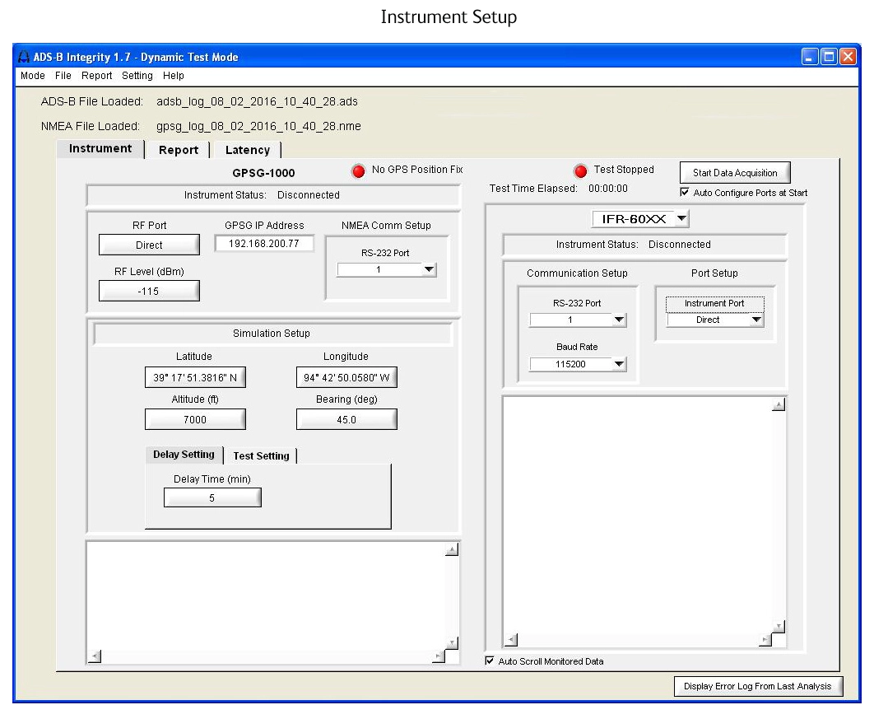Click the ADS-B file name adsb_log_08_02_2016_10_40_28.ads

coord(257,101)
